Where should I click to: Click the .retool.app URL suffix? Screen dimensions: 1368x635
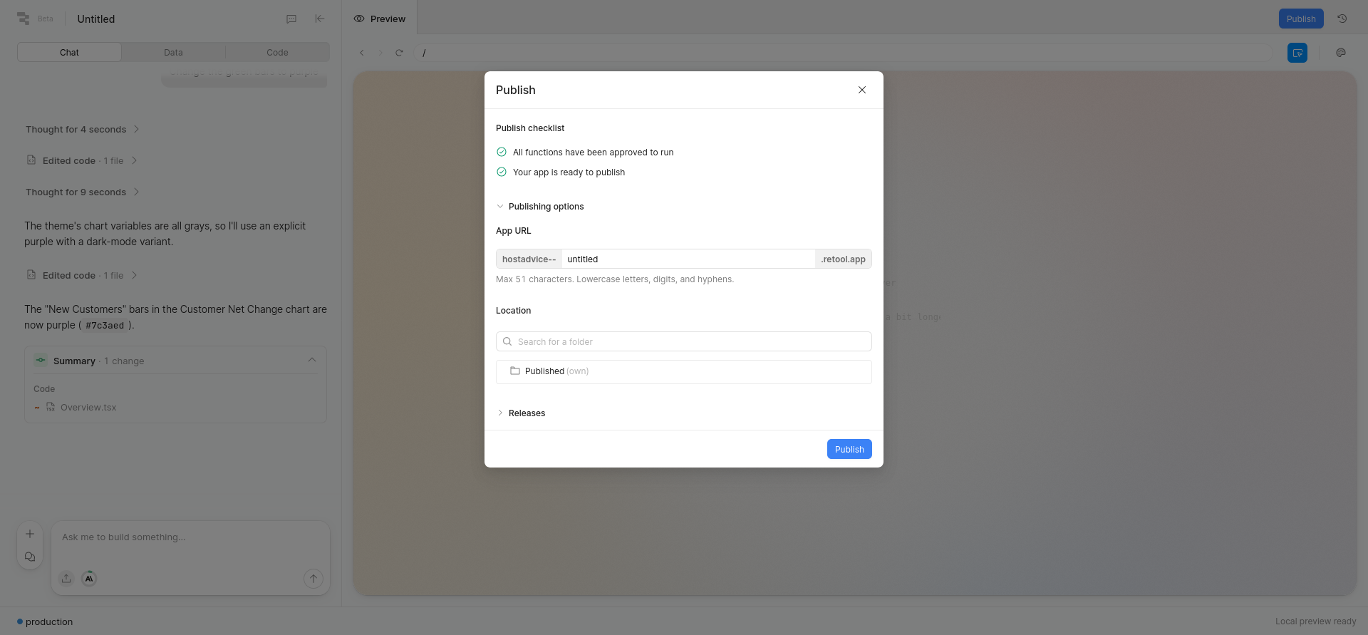point(843,259)
